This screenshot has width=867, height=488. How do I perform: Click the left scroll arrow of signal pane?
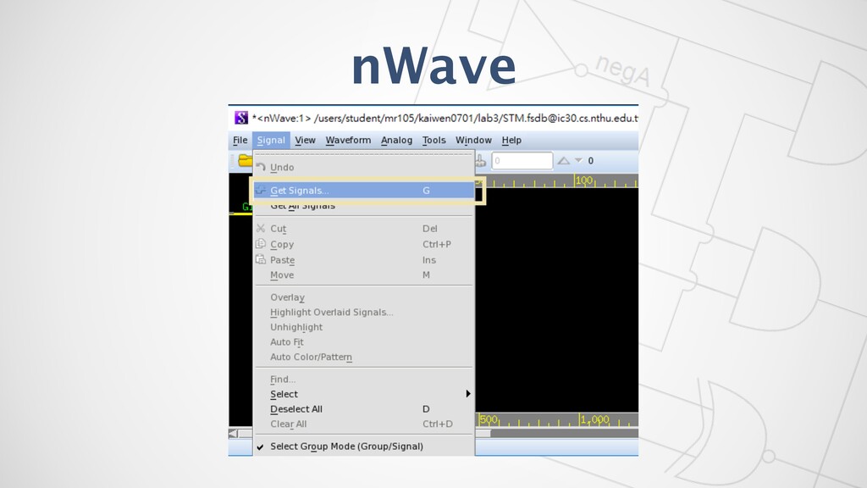[234, 433]
